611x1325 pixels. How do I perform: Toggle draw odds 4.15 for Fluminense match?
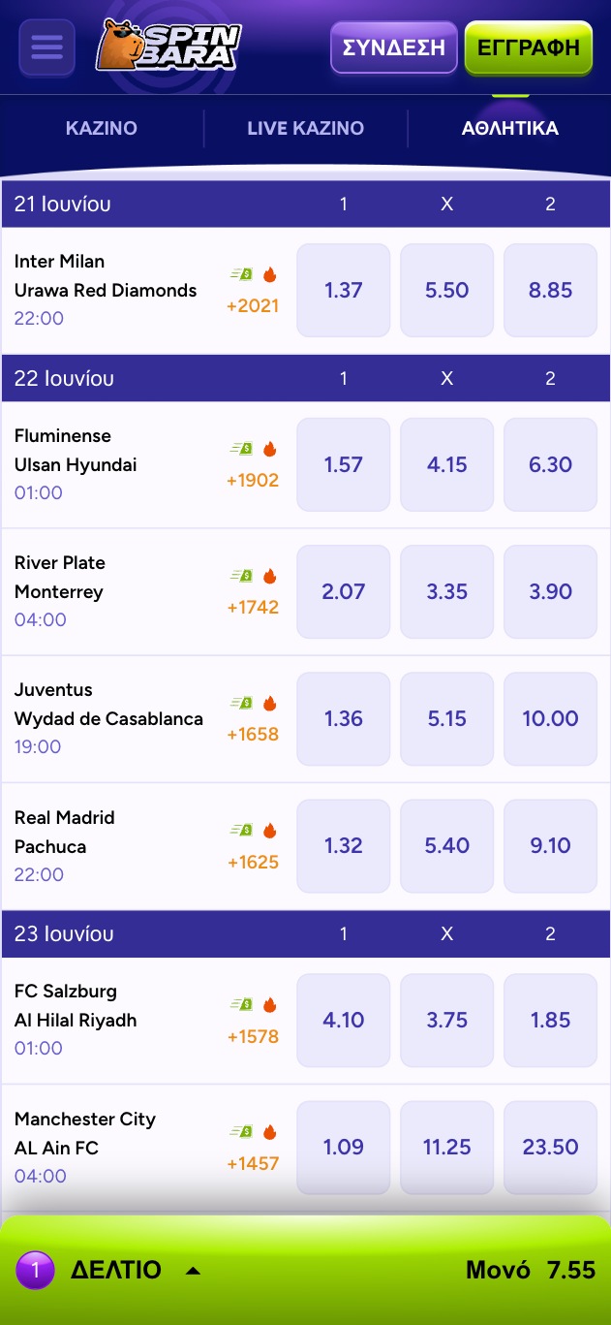(x=446, y=464)
